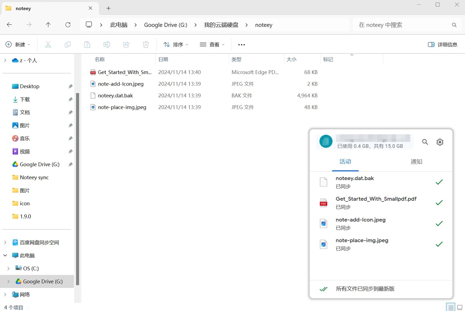Click the PDF icon of Get_Started_With_Sm file
Image resolution: width=465 pixels, height=311 pixels.
click(x=93, y=72)
